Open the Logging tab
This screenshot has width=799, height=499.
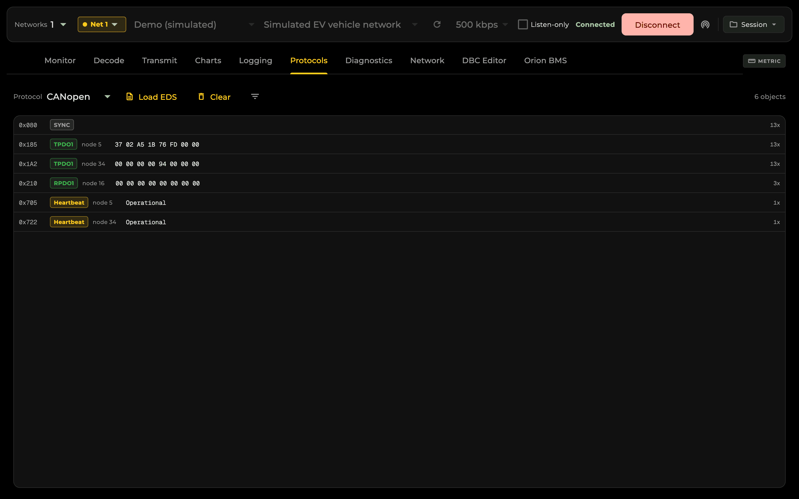pyautogui.click(x=256, y=60)
